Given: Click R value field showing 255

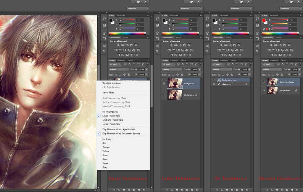Looking at the screenshot, I should pyautogui.click(x=293, y=20).
